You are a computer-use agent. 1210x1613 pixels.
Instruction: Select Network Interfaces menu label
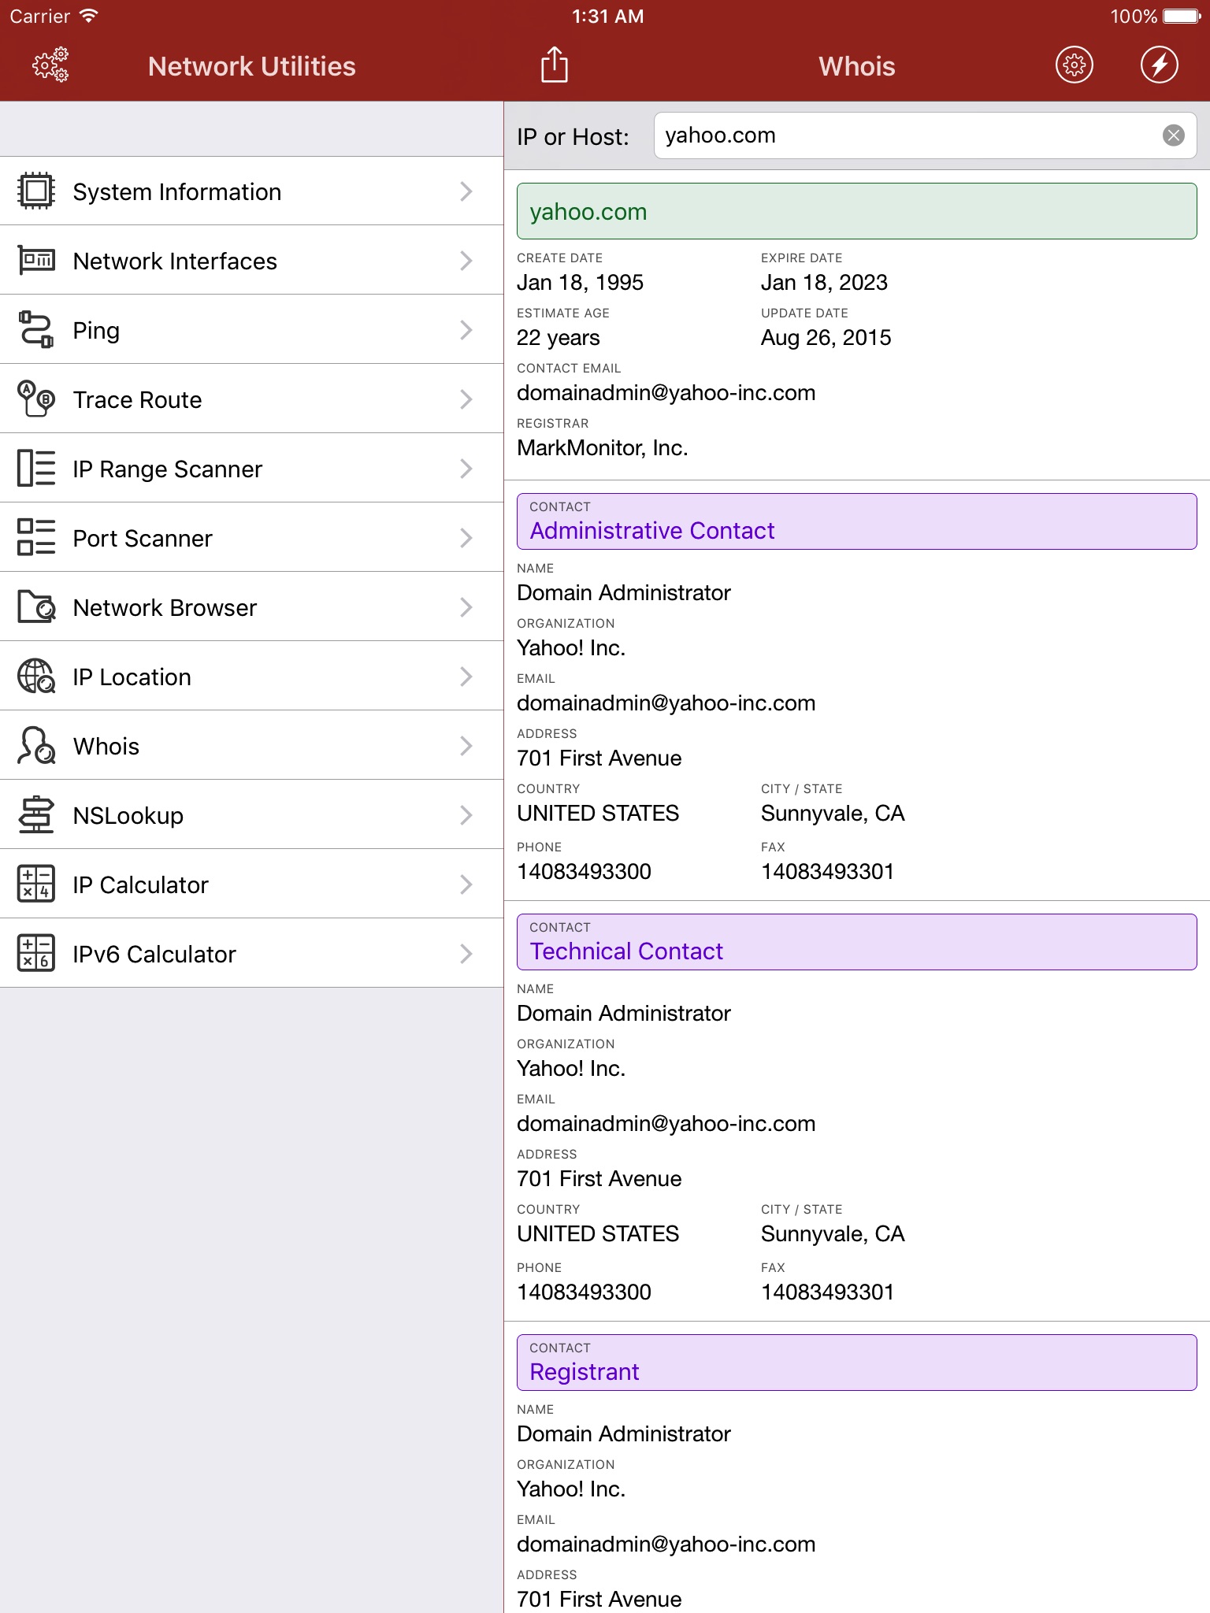(x=175, y=261)
